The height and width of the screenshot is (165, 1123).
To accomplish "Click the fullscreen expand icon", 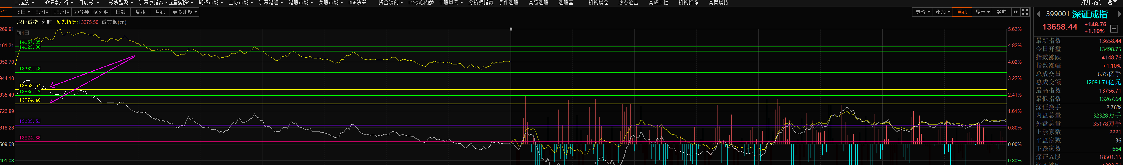I will 1025,12.
